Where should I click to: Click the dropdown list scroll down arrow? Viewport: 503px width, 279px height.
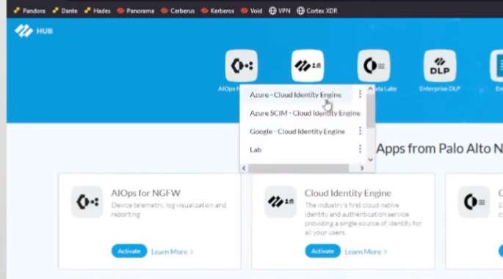pyautogui.click(x=371, y=160)
